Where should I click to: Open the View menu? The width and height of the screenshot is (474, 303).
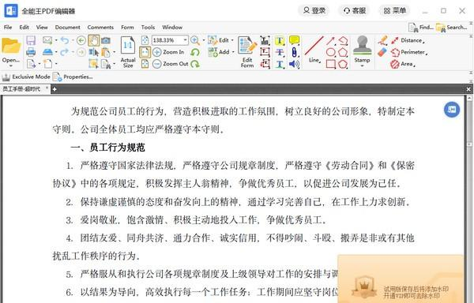tap(42, 27)
